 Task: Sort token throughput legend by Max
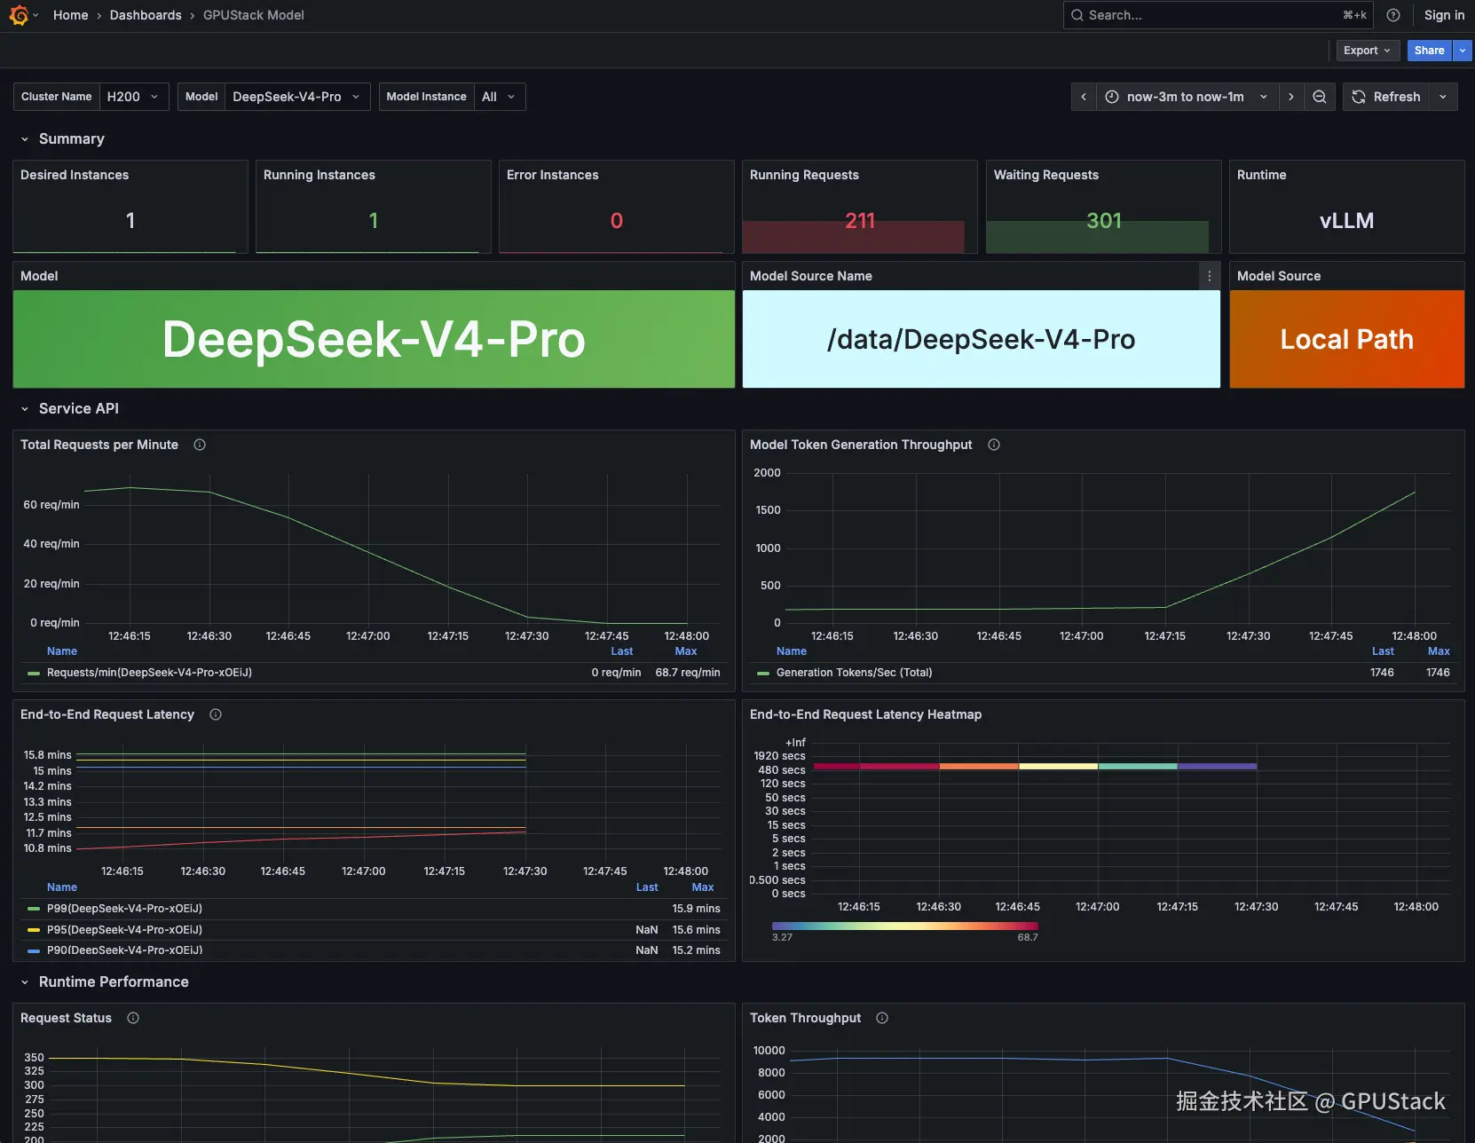[x=1439, y=651]
